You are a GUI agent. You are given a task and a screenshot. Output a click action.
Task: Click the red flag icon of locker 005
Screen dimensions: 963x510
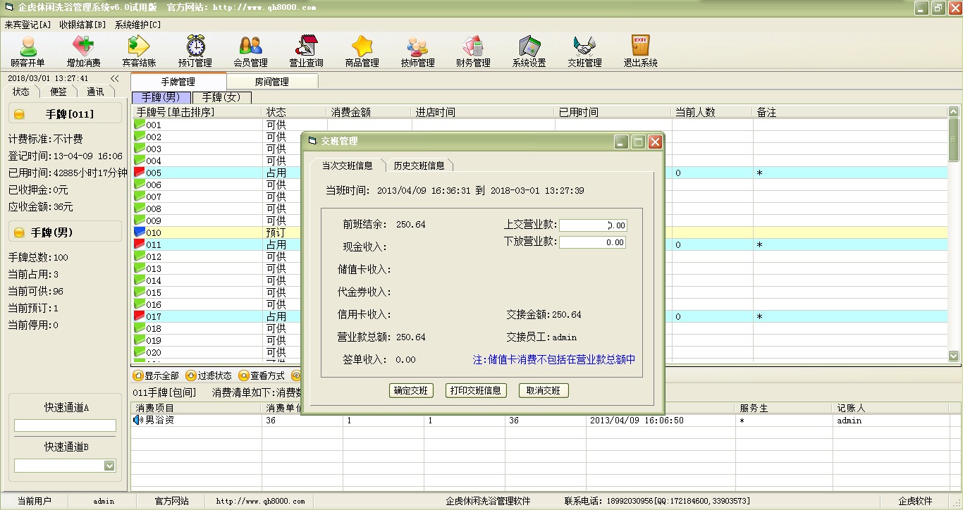click(139, 173)
